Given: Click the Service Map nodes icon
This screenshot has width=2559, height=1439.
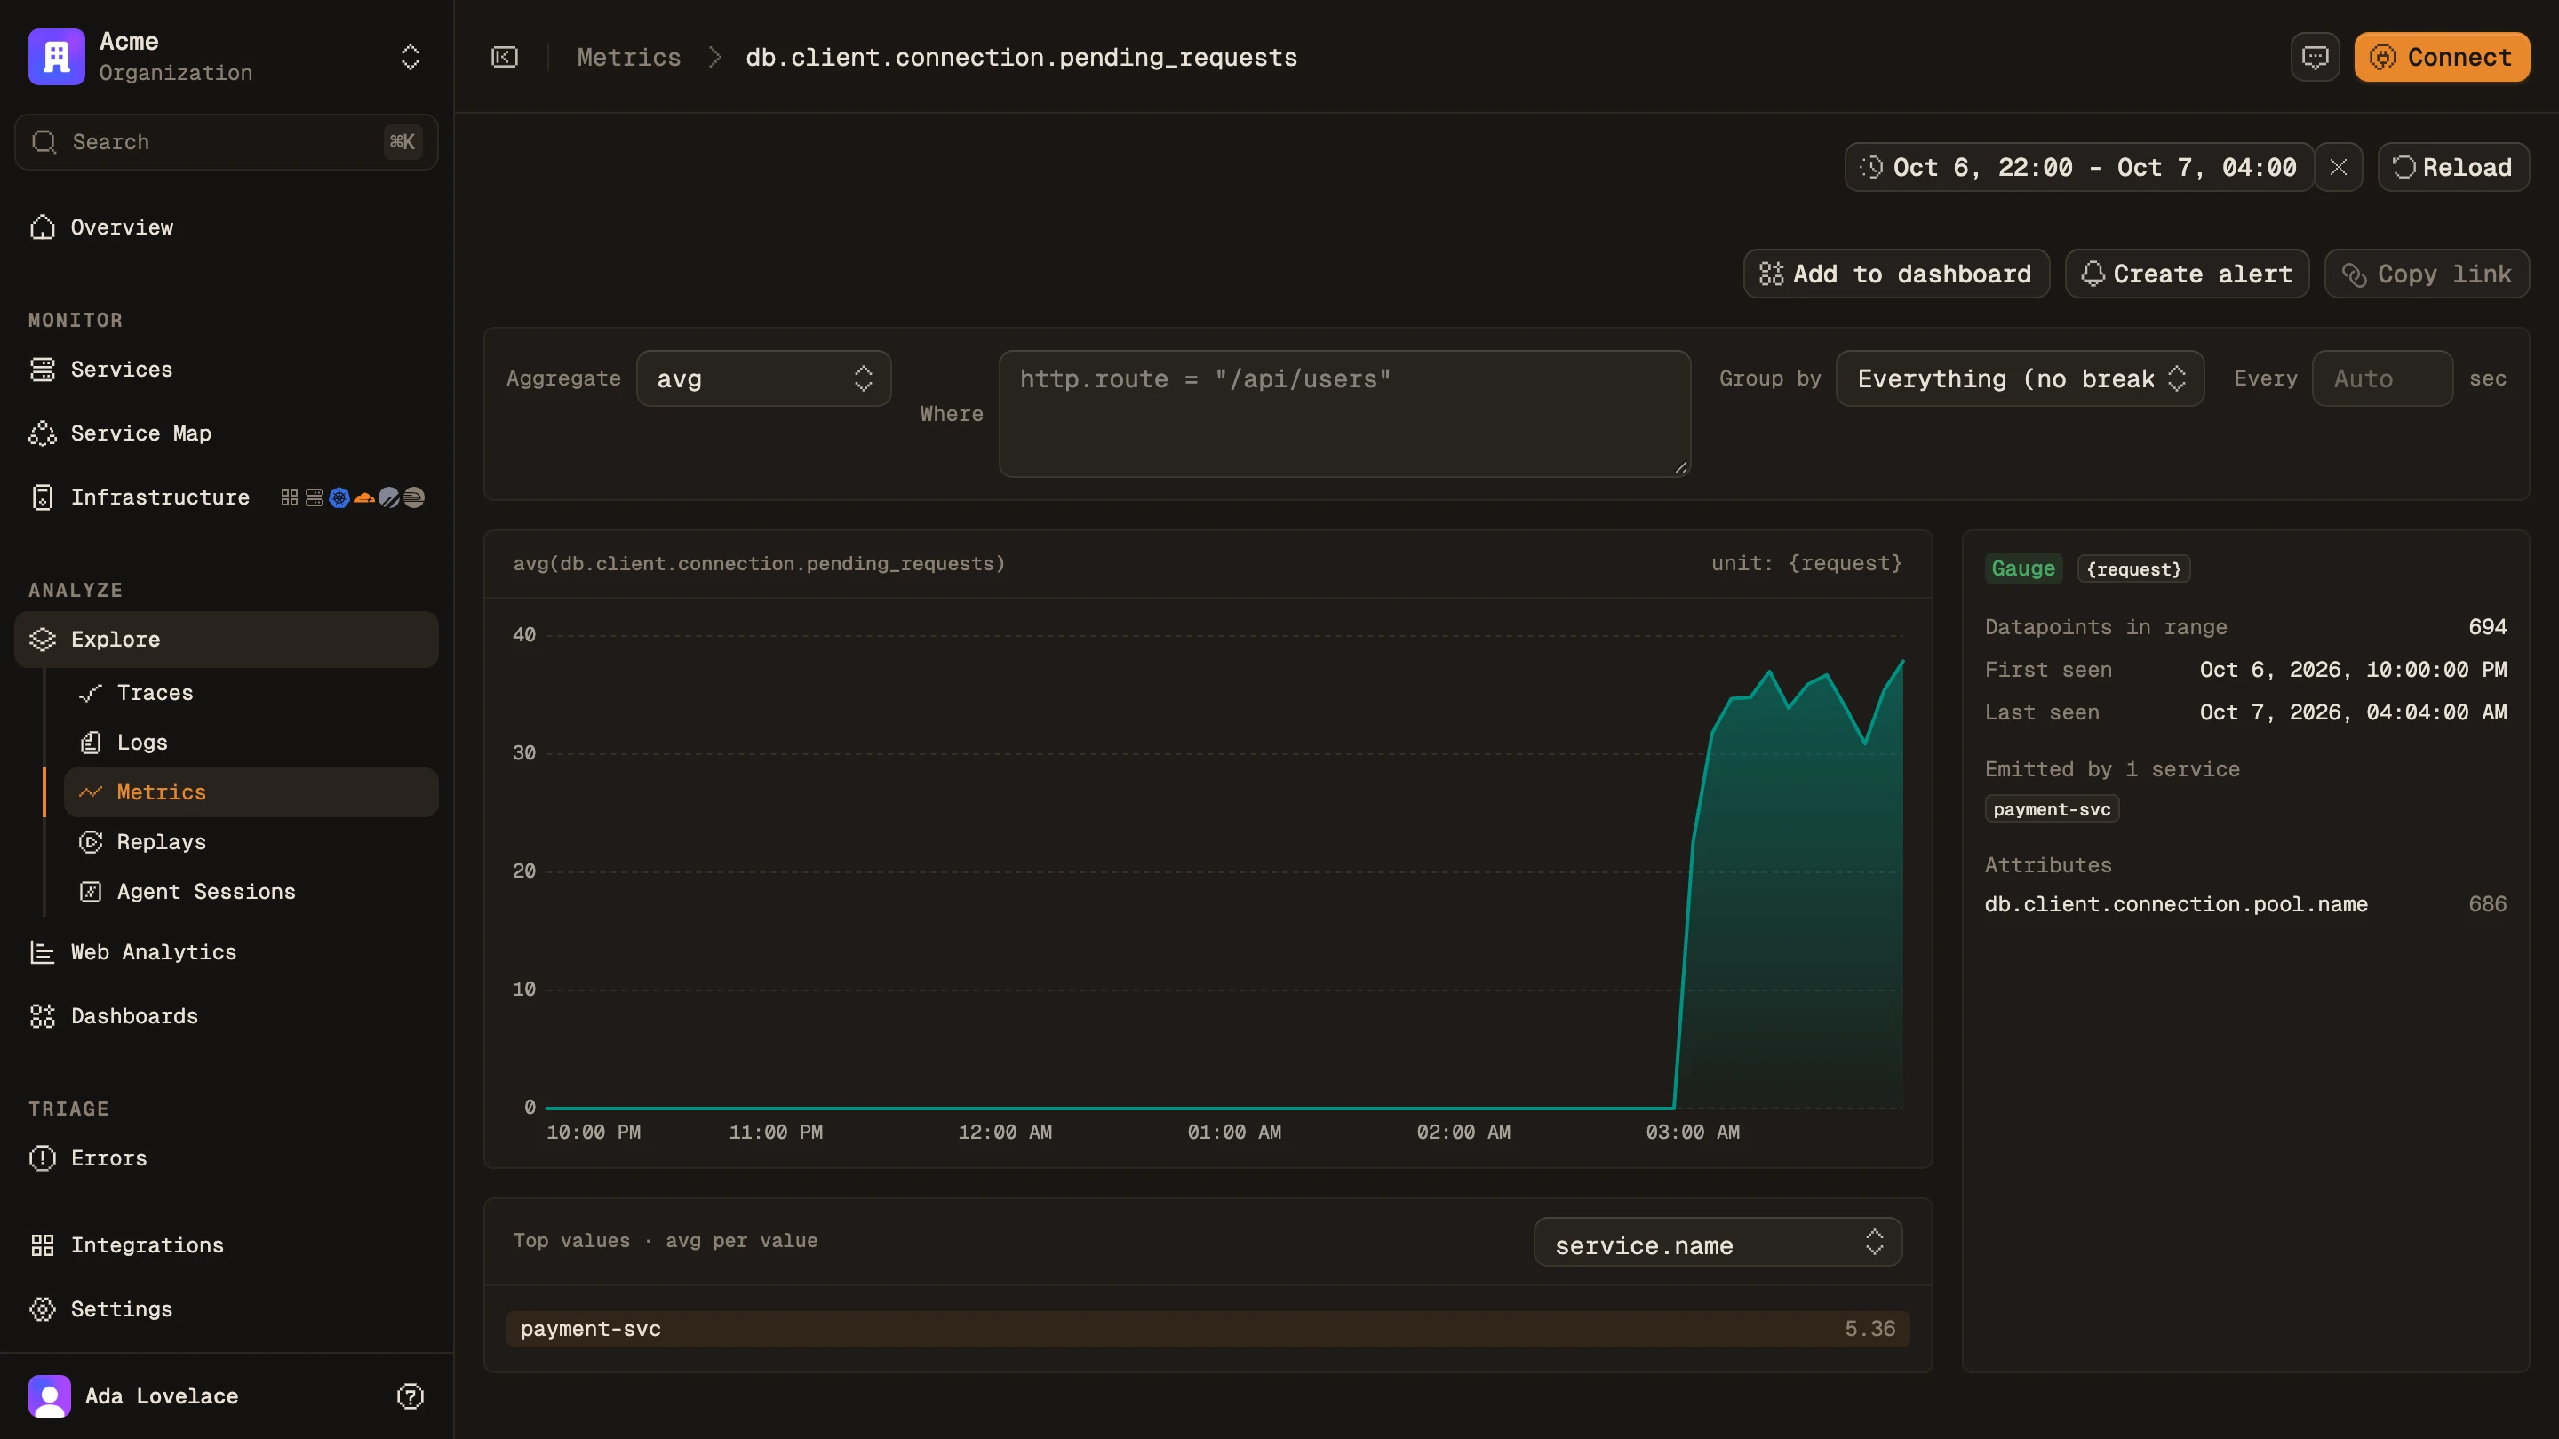Looking at the screenshot, I should click(x=43, y=433).
